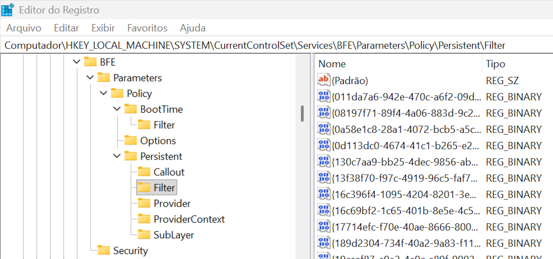Viewport: 553px width, 259px height.
Task: Collapse the Persistent tree node
Action: pos(117,156)
